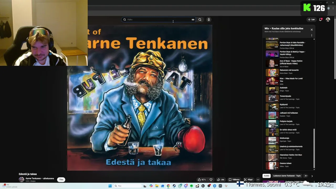
Task: Dislike the video with the thumbs down
Action: pos(211,180)
